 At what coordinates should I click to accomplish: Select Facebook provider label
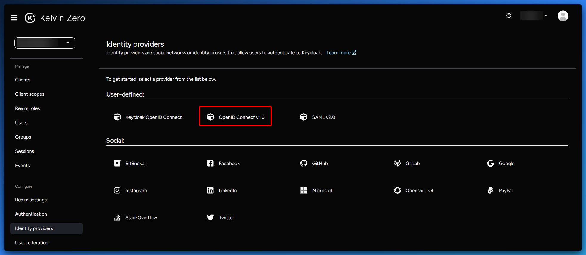tap(229, 164)
